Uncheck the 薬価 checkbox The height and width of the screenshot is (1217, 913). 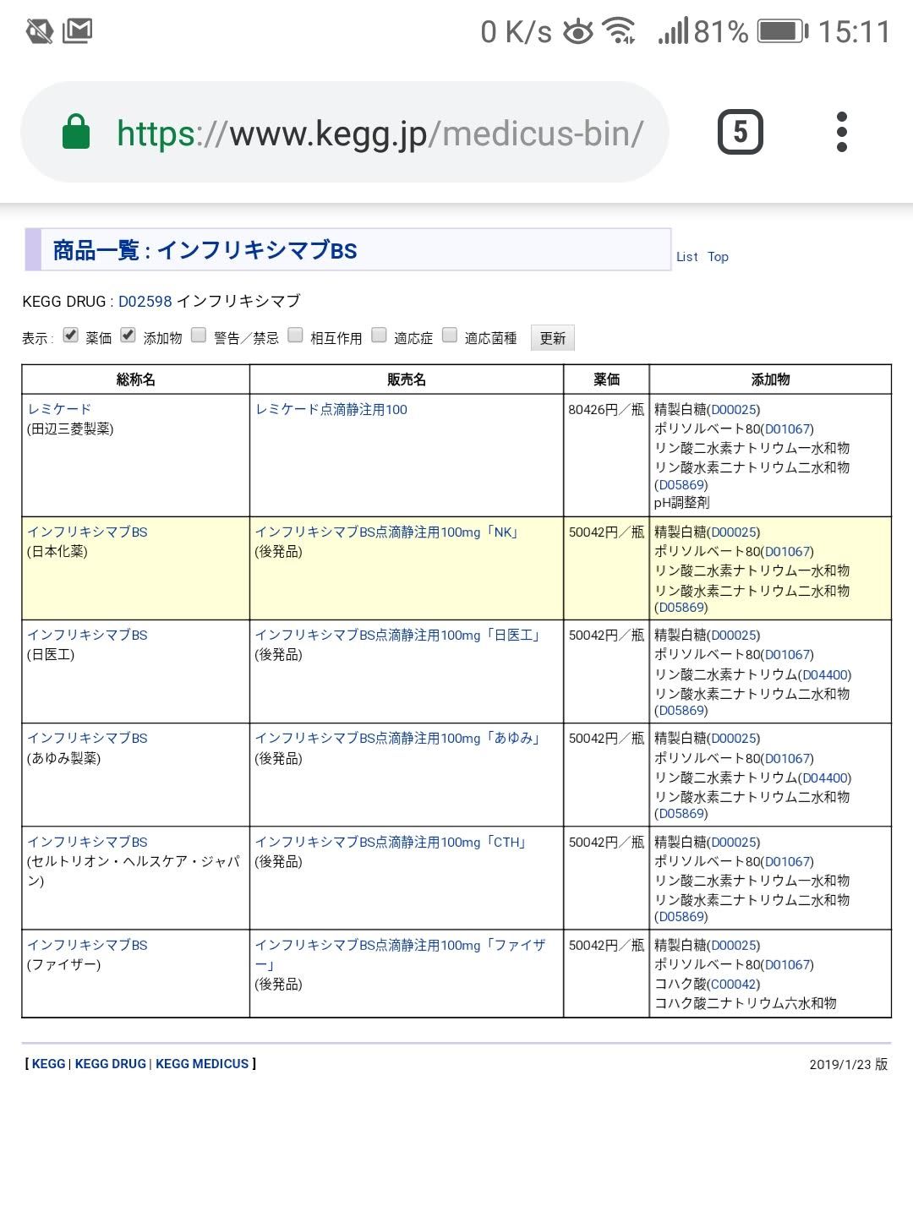tap(71, 336)
